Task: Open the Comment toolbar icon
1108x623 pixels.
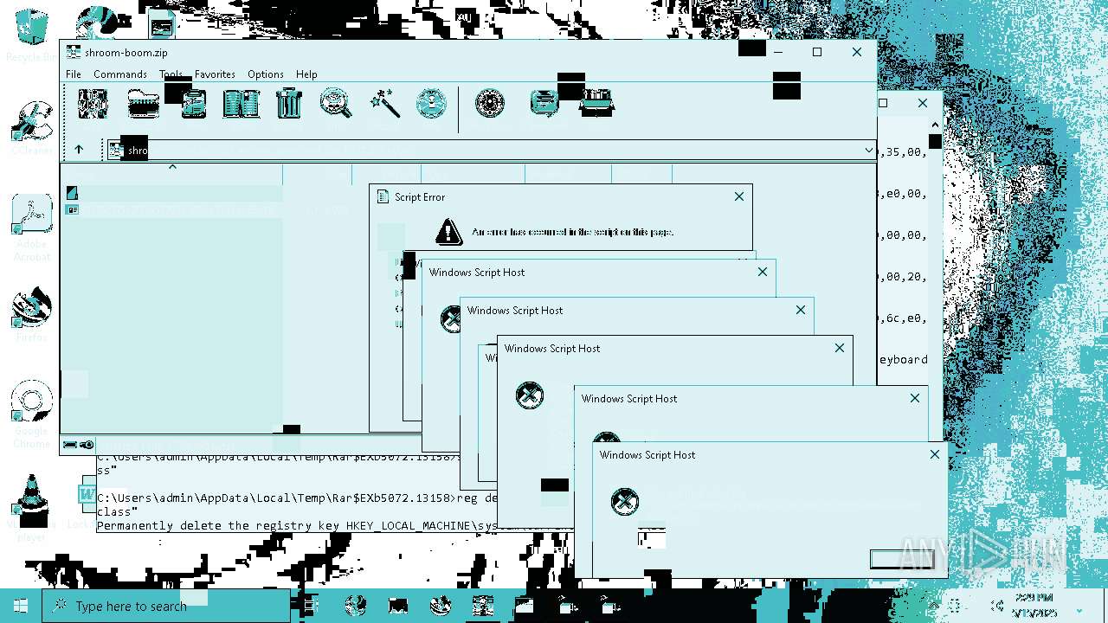Action: coord(544,104)
